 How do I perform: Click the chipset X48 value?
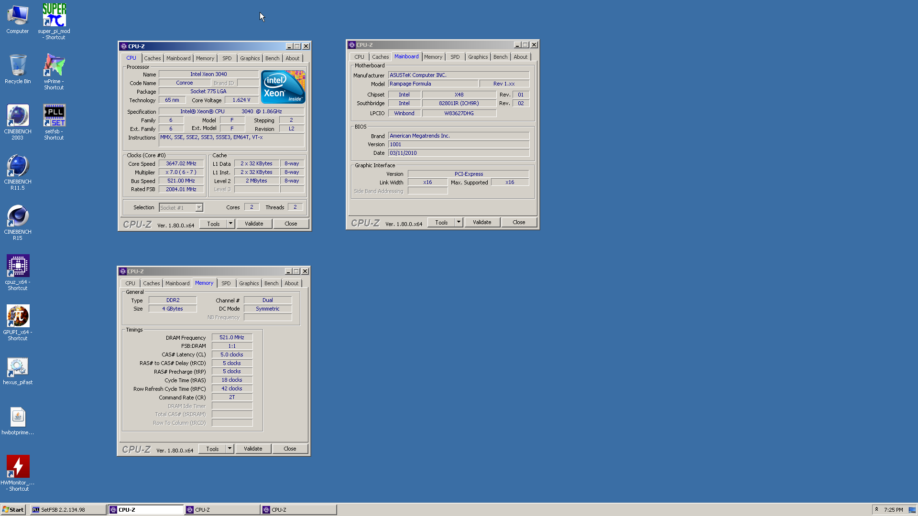click(459, 95)
